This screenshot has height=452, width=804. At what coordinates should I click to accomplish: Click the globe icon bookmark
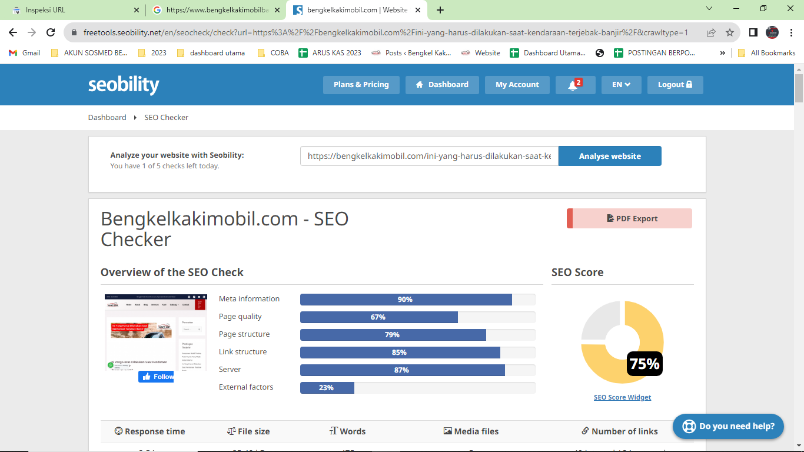(x=600, y=52)
